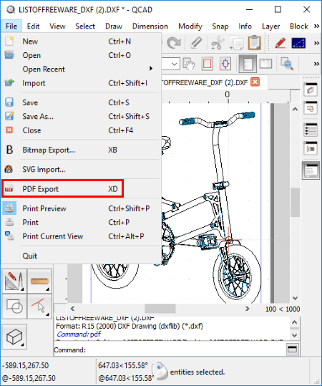Open the measuring ruler tool icon
Viewport: 322px width, 386px height.
click(x=39, y=281)
